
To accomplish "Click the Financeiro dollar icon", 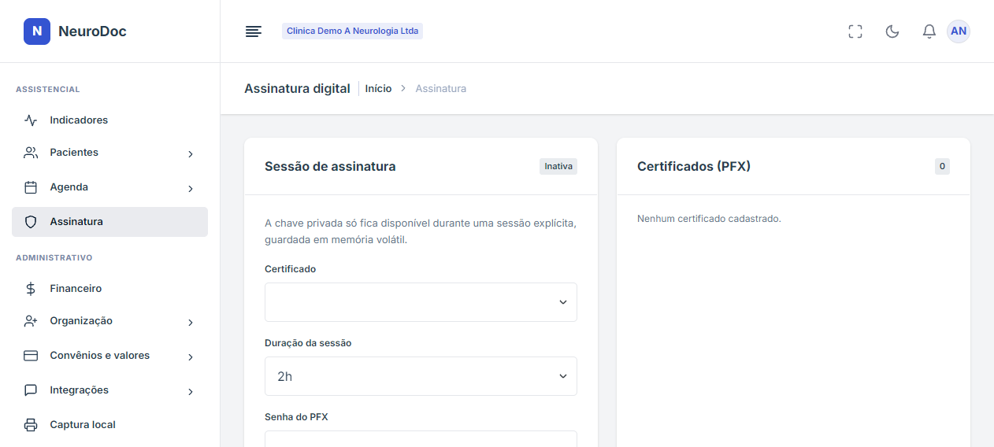I will [31, 289].
